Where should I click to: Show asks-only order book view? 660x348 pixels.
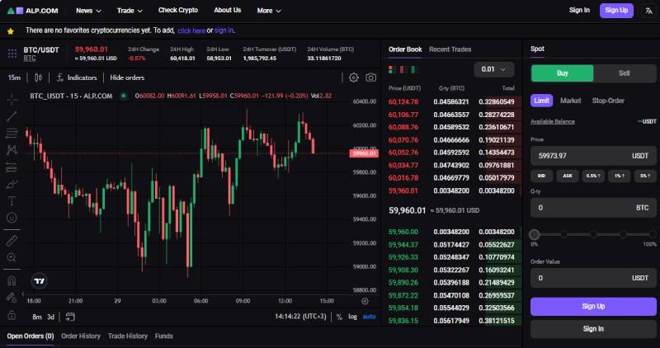pyautogui.click(x=403, y=69)
